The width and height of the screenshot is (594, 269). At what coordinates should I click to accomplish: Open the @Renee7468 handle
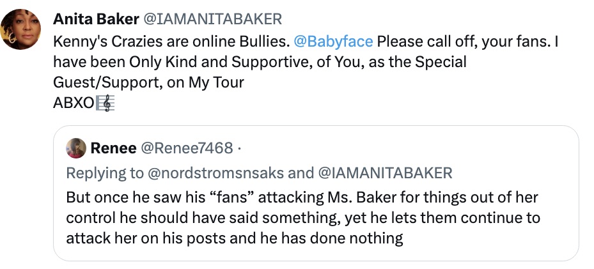(186, 149)
